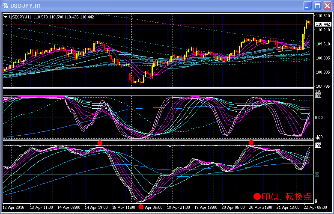
Task: Close the USDJPY,H1 chart window
Action: (327, 6)
